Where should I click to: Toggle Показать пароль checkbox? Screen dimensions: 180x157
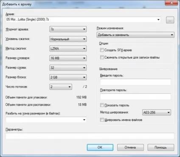(x=102, y=105)
